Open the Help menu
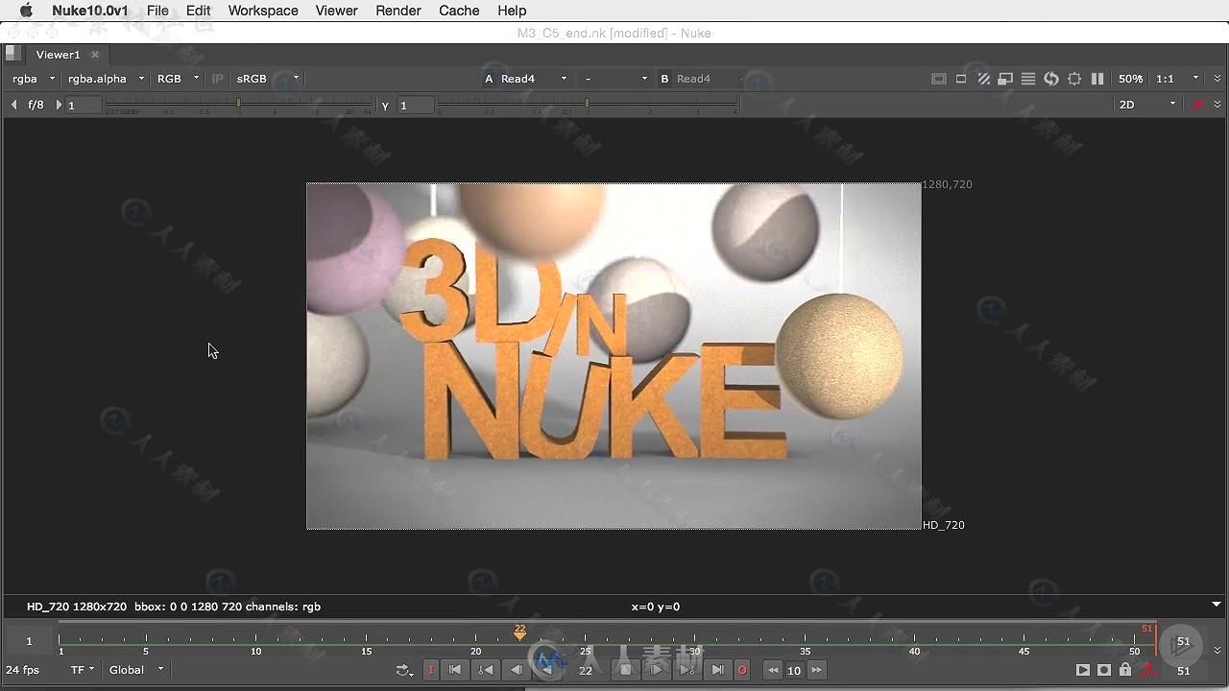This screenshot has height=691, width=1229. coord(512,11)
